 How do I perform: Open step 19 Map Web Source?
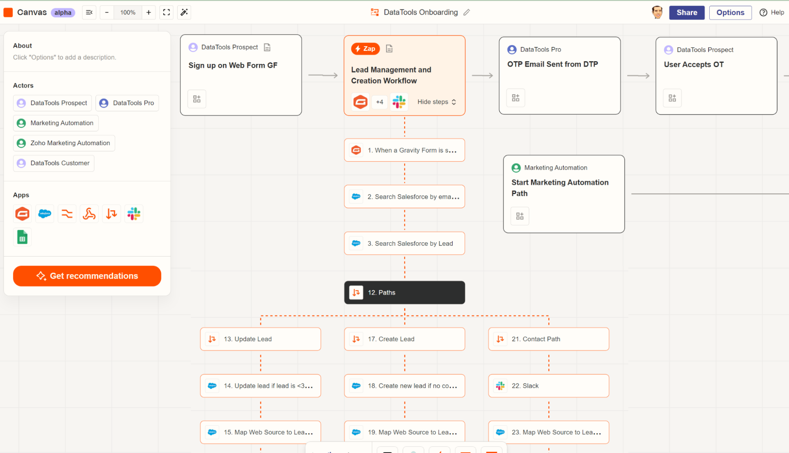click(405, 432)
